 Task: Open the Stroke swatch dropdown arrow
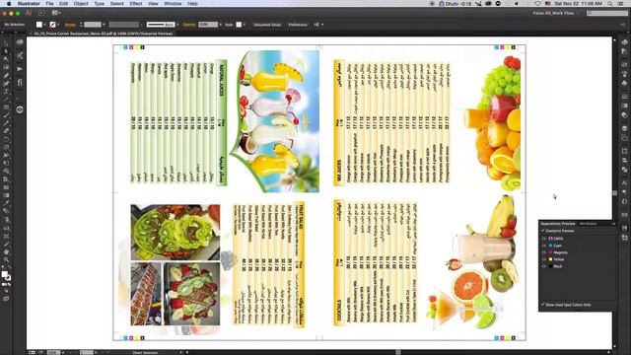pyautogui.click(x=58, y=25)
